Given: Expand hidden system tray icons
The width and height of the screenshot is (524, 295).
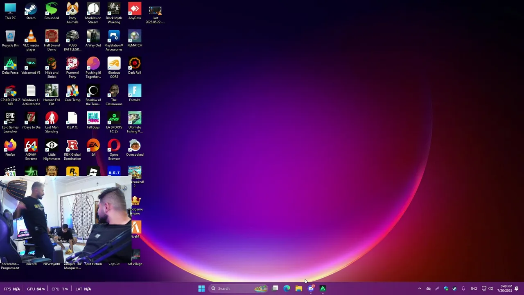Looking at the screenshot, I should click(420, 289).
